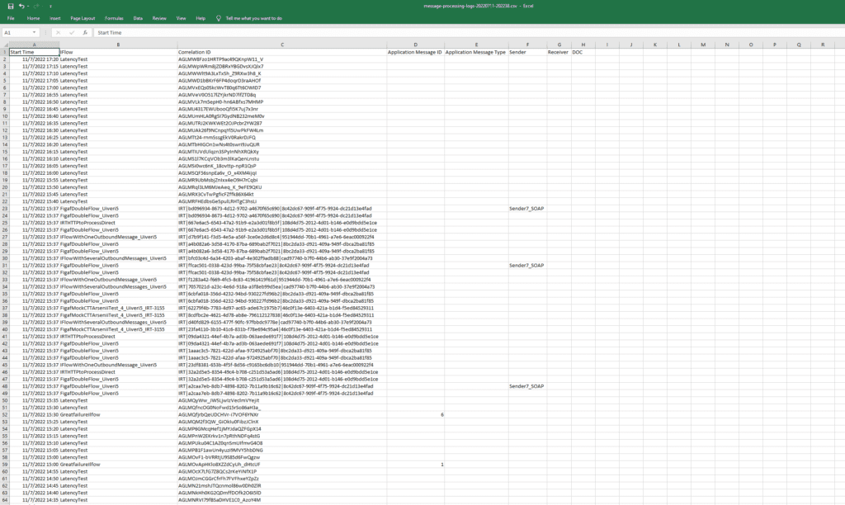
Task: Select column C header
Action: point(282,45)
